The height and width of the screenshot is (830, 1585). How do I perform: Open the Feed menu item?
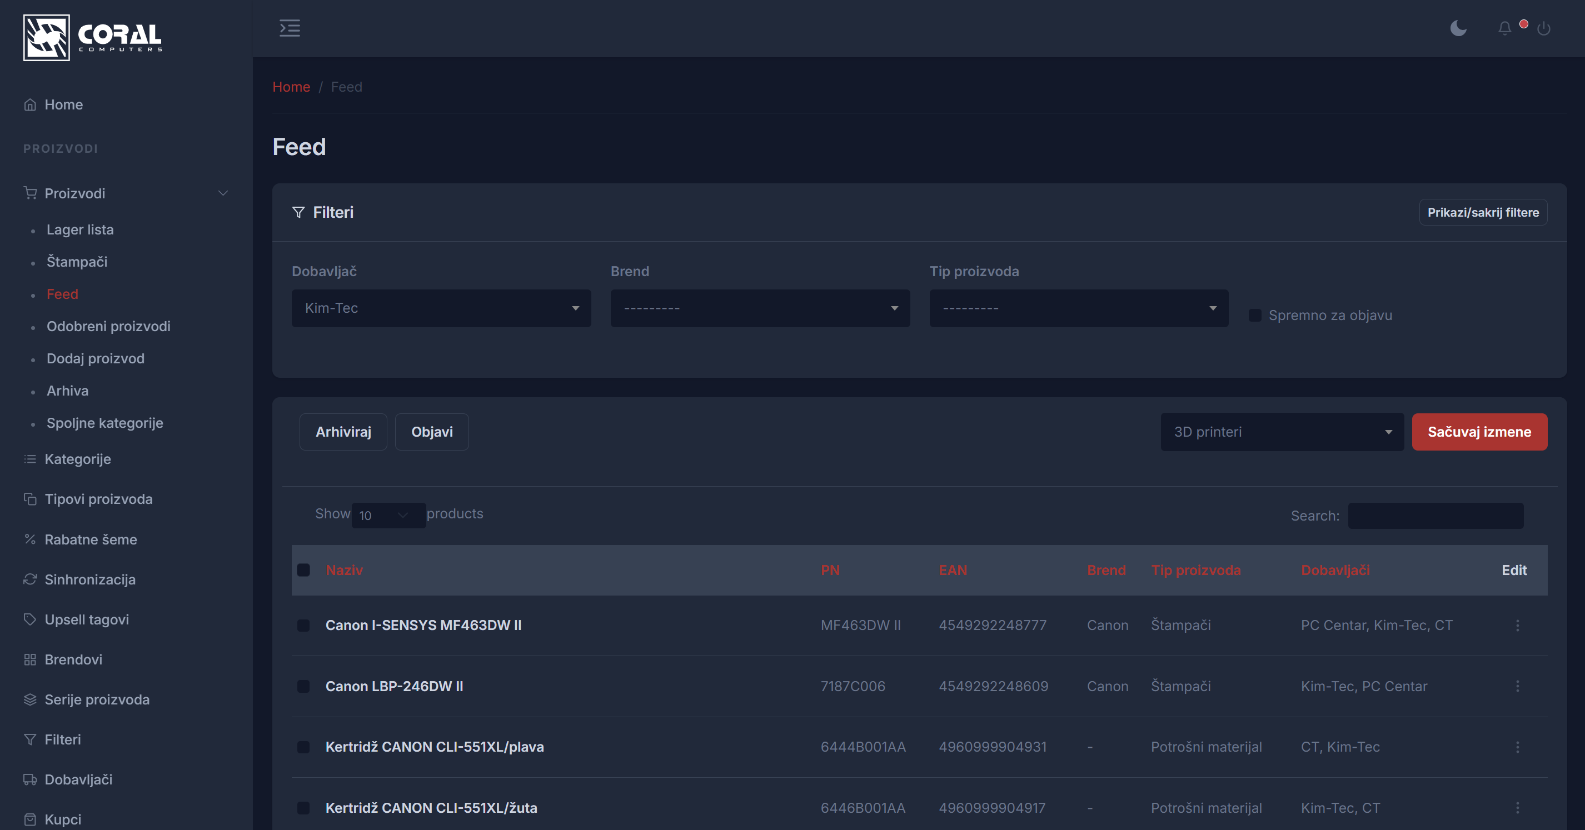tap(62, 293)
